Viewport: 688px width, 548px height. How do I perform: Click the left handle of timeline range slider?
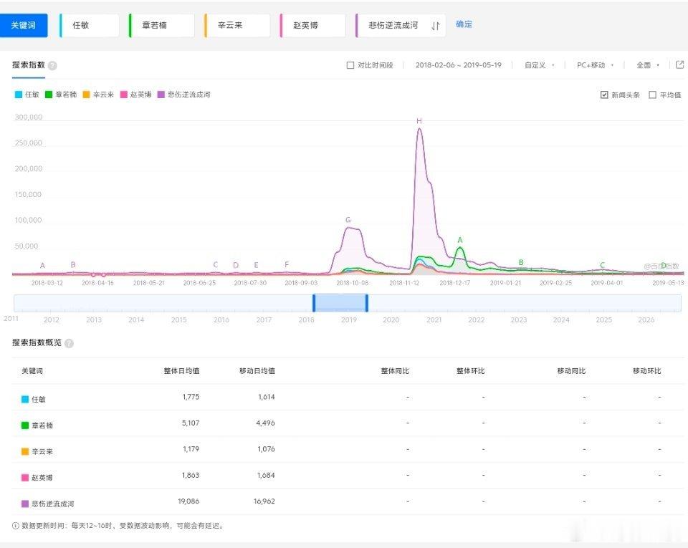click(314, 304)
